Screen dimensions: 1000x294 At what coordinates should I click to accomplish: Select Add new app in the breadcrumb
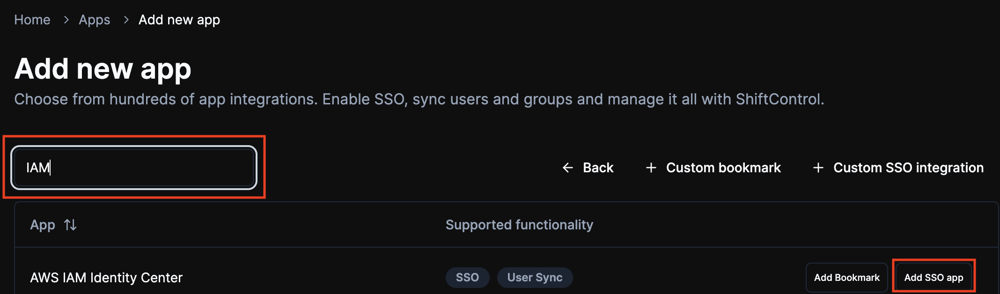[x=179, y=20]
